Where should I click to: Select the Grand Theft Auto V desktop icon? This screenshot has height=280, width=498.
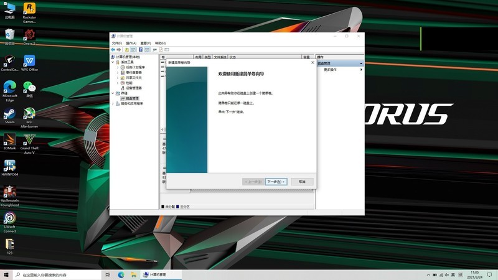(29, 144)
